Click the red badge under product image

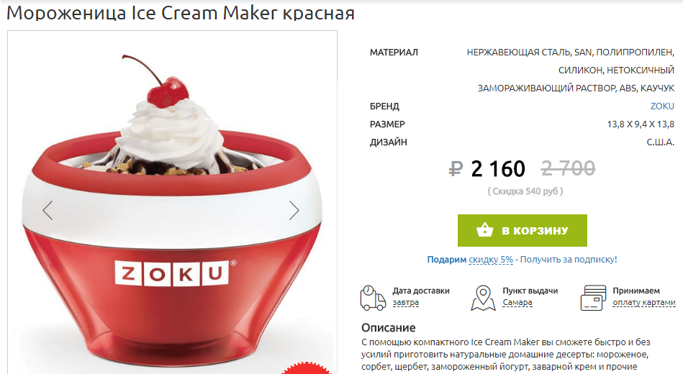[x=306, y=368]
